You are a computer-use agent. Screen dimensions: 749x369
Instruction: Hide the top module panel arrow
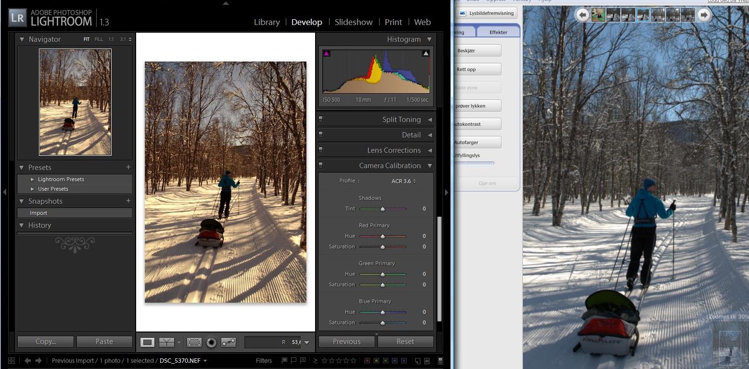point(226,3)
